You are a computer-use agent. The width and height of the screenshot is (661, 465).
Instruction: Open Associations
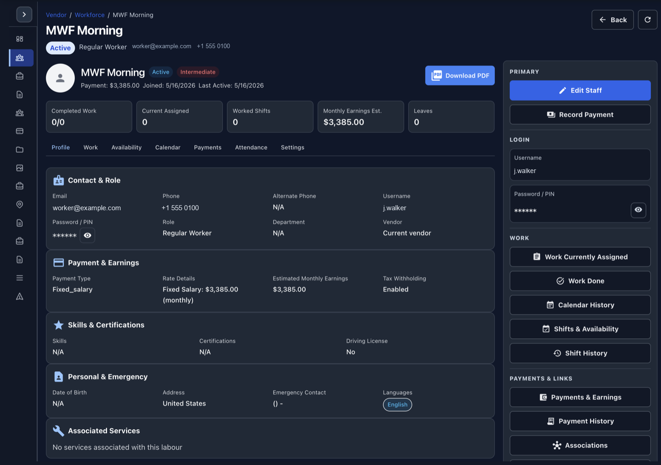580,445
